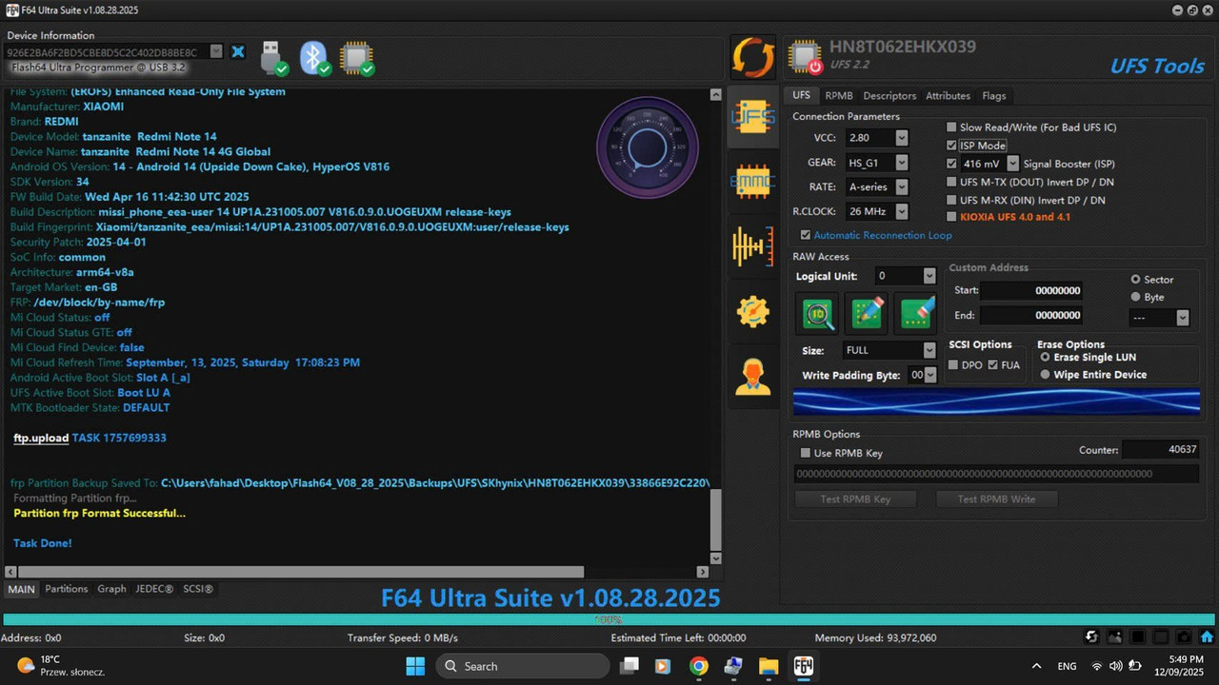Toggle FUA SCSI option

click(x=993, y=365)
